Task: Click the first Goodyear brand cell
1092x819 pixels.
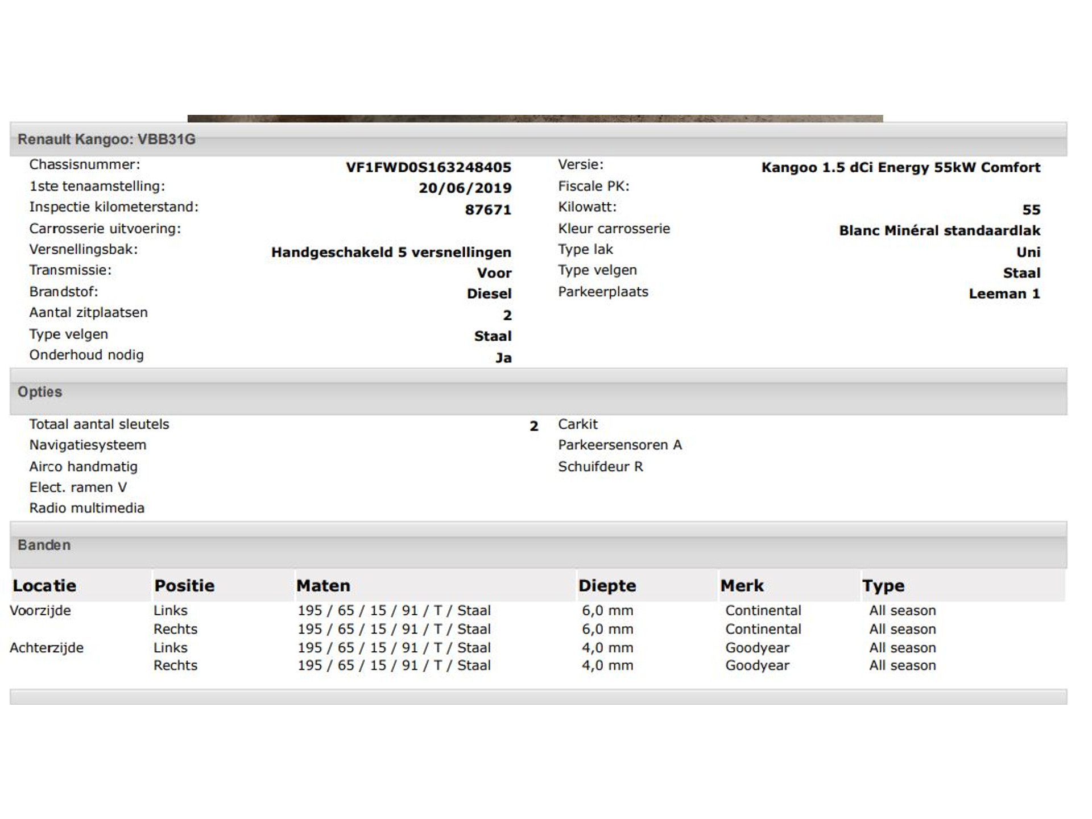Action: pos(757,647)
